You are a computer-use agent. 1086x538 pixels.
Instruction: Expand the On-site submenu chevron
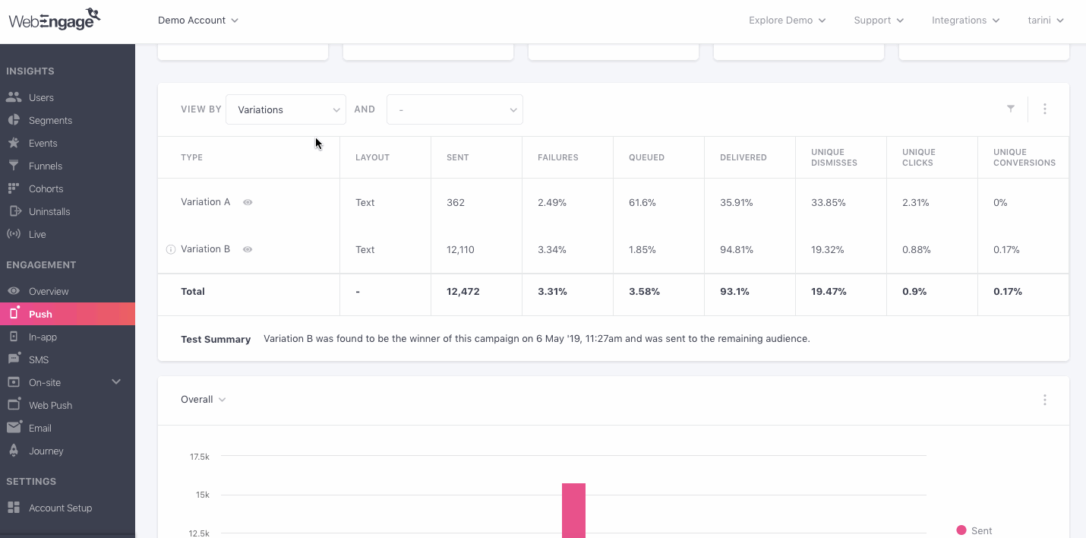[x=116, y=381]
